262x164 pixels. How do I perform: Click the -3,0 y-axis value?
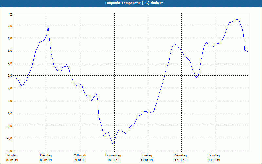9,151
